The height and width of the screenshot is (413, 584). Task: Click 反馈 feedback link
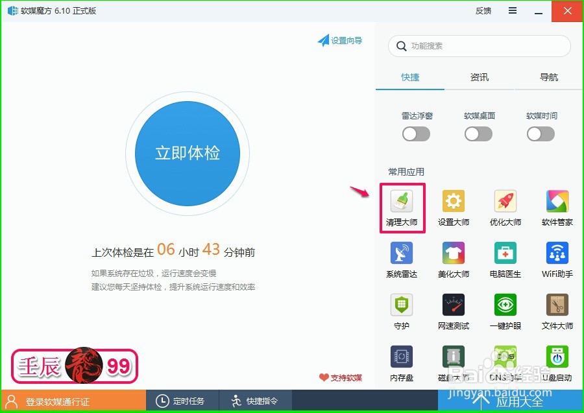coord(483,11)
